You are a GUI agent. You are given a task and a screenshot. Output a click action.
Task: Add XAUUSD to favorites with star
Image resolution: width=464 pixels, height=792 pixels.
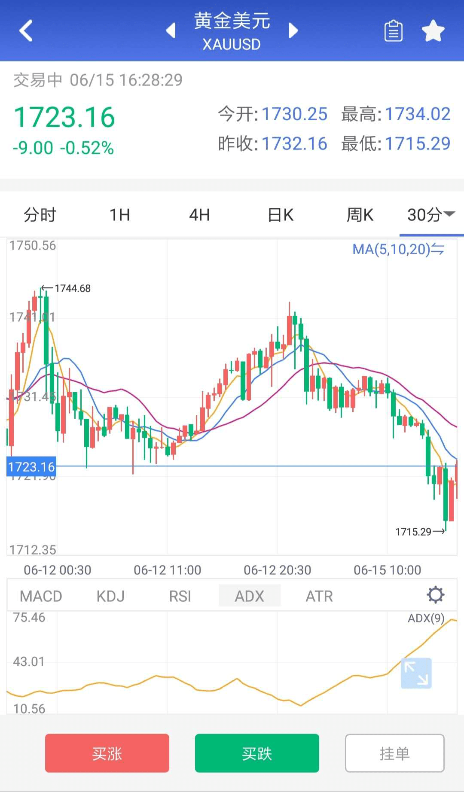pyautogui.click(x=433, y=31)
